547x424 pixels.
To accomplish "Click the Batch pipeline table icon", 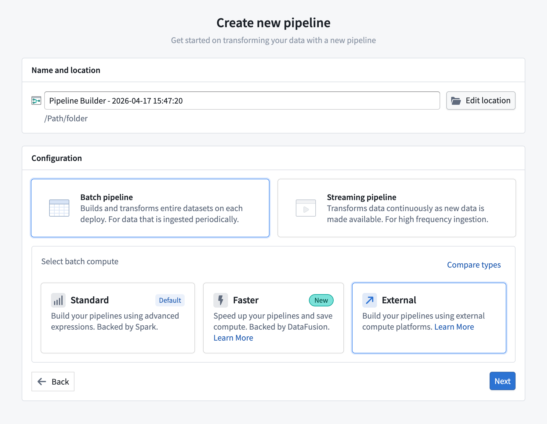I will pyautogui.click(x=59, y=208).
